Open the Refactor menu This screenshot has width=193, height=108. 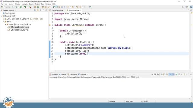point(17,4)
